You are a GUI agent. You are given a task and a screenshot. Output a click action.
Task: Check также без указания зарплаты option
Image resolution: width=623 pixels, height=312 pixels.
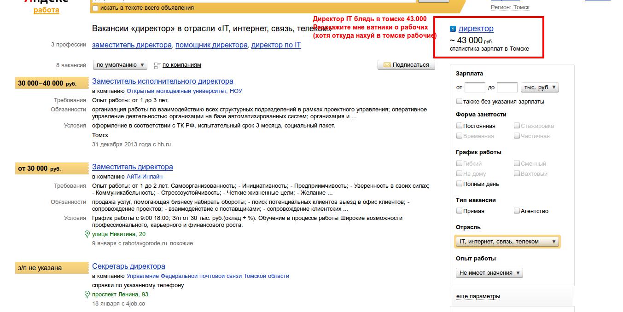click(459, 101)
